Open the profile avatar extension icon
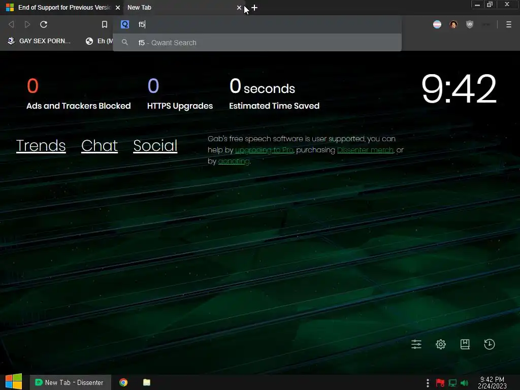The height and width of the screenshot is (390, 520). (453, 24)
